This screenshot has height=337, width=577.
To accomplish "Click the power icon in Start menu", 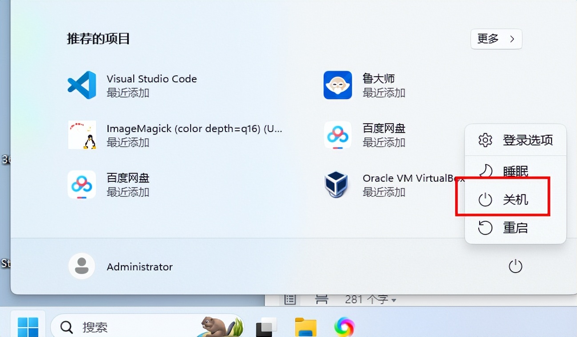I will (515, 266).
